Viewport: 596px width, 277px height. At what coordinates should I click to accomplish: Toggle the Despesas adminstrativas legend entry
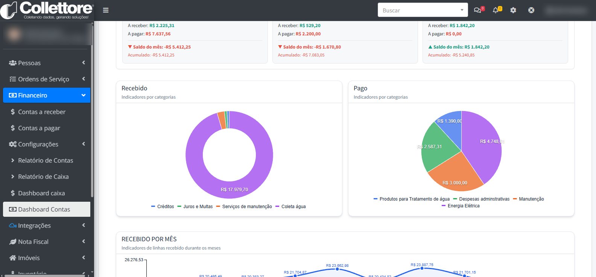pos(481,199)
